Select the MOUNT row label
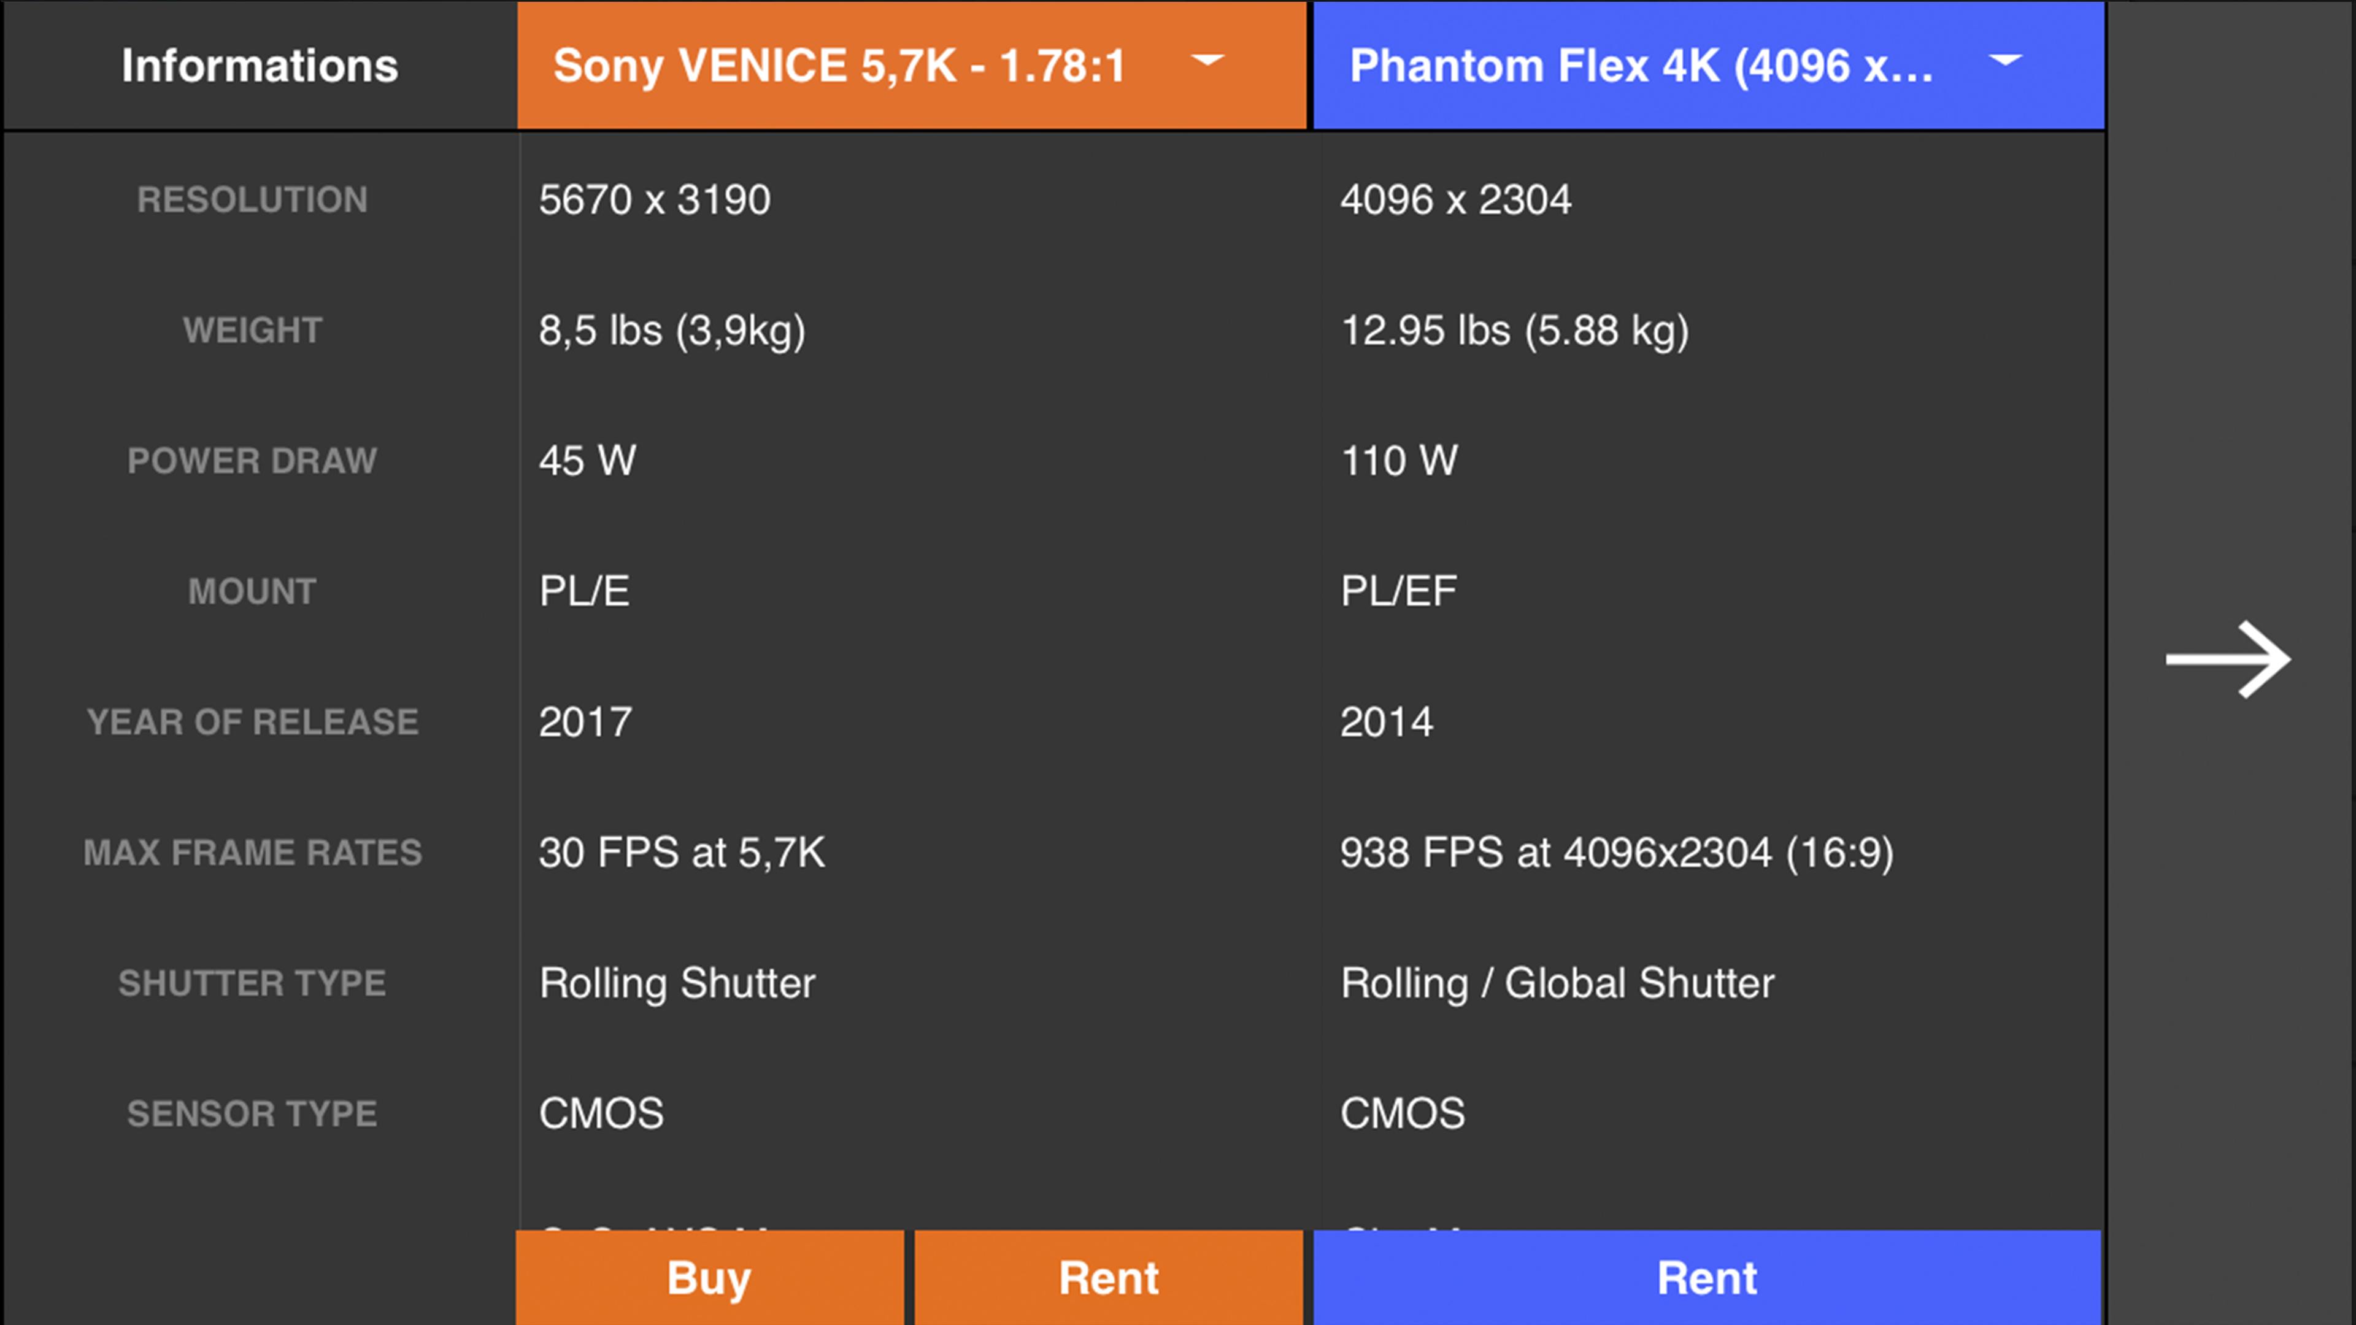The width and height of the screenshot is (2356, 1325). coord(252,591)
